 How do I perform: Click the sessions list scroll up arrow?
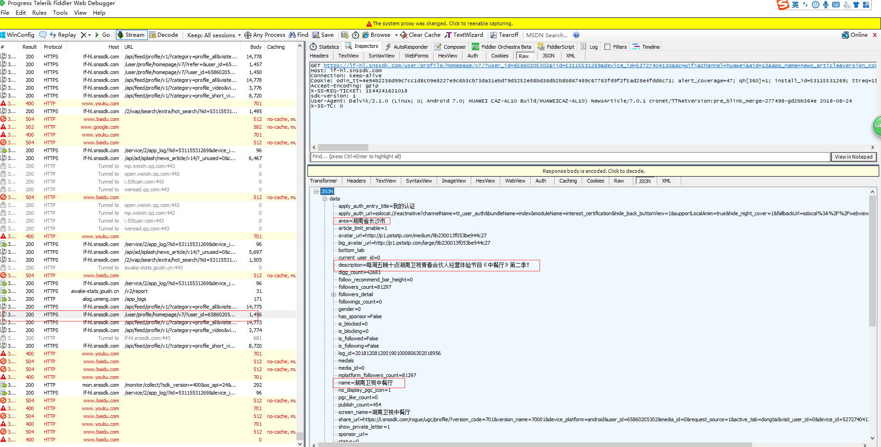click(x=300, y=46)
